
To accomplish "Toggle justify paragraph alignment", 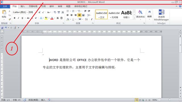I will [79, 15].
